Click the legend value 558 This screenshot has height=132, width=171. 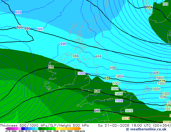(x=56, y=131)
